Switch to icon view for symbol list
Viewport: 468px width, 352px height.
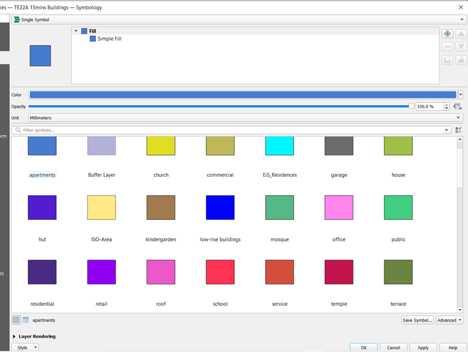(x=16, y=320)
